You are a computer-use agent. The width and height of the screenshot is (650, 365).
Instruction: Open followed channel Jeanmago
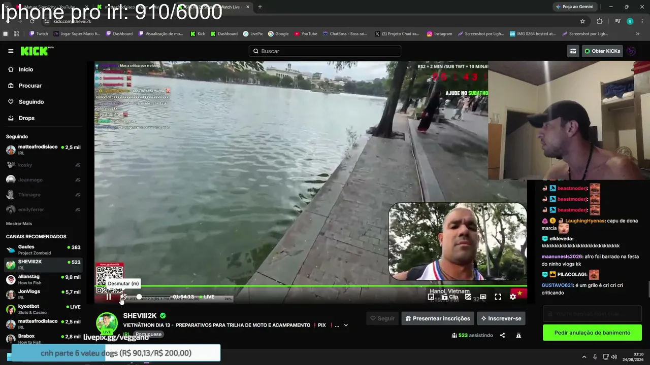[x=43, y=179]
